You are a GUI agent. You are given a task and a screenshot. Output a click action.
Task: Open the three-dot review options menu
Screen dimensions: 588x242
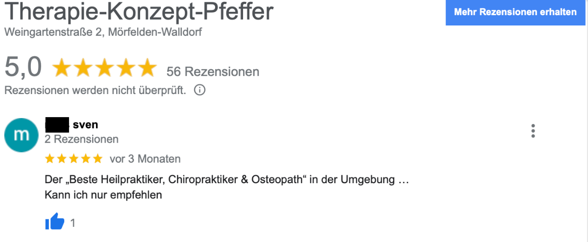tap(533, 131)
